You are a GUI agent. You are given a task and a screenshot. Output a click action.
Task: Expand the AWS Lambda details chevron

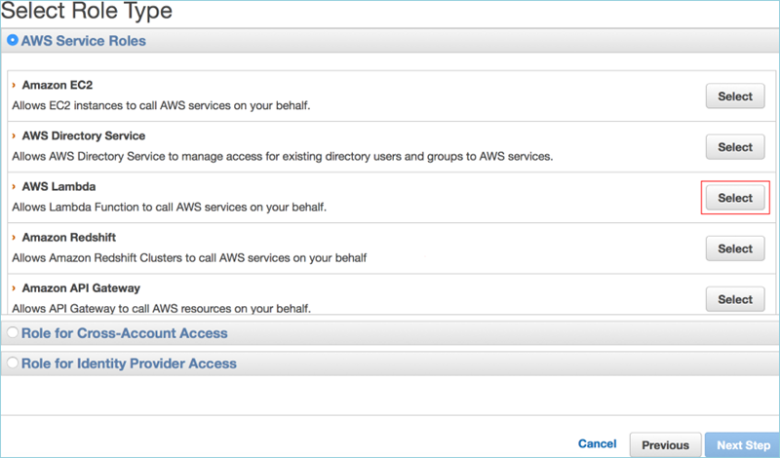(14, 186)
